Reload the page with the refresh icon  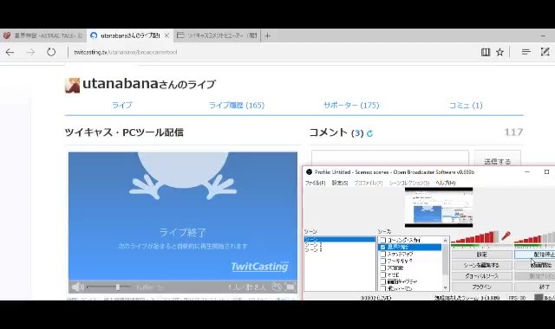click(51, 52)
